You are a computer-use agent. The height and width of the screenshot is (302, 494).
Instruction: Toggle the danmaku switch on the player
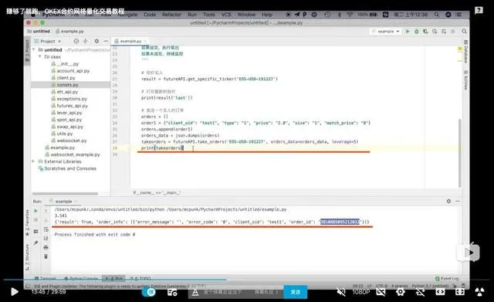pos(149,292)
